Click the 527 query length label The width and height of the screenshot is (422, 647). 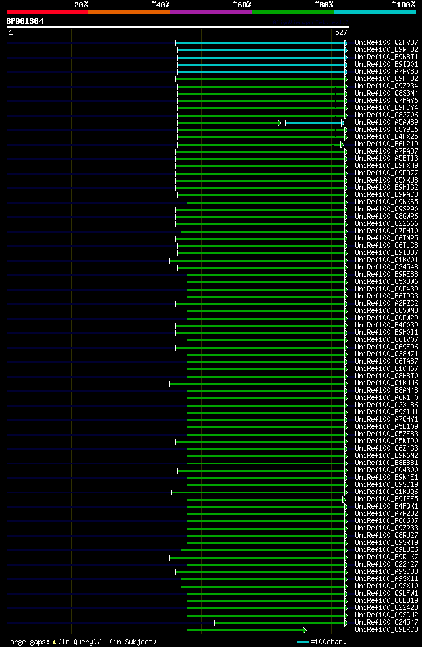click(x=341, y=32)
